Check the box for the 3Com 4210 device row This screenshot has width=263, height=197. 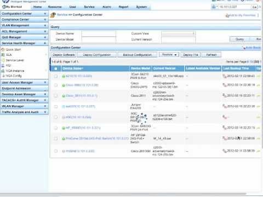point(56,76)
